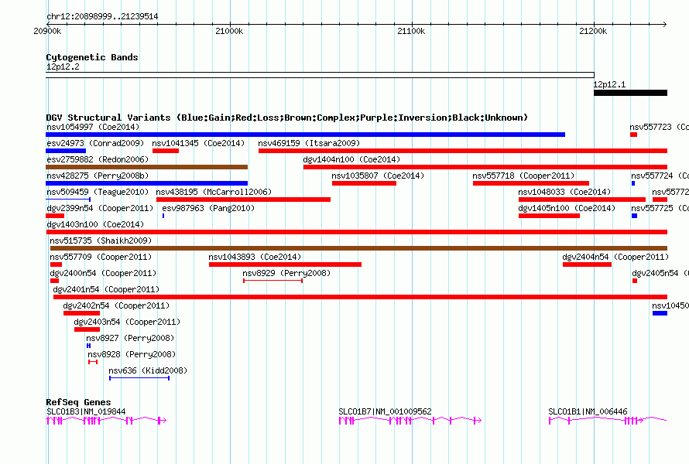Image resolution: width=689 pixels, height=464 pixels.
Task: Open dgv2399n54 (Cooper2011) variant
Action: point(100,208)
